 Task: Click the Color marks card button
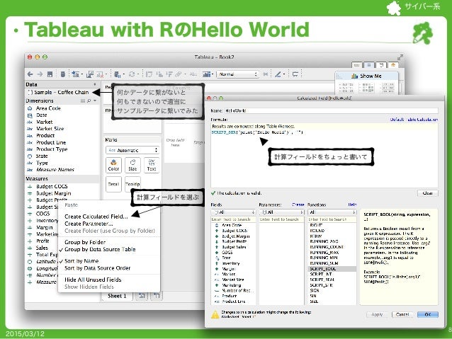tap(113, 166)
